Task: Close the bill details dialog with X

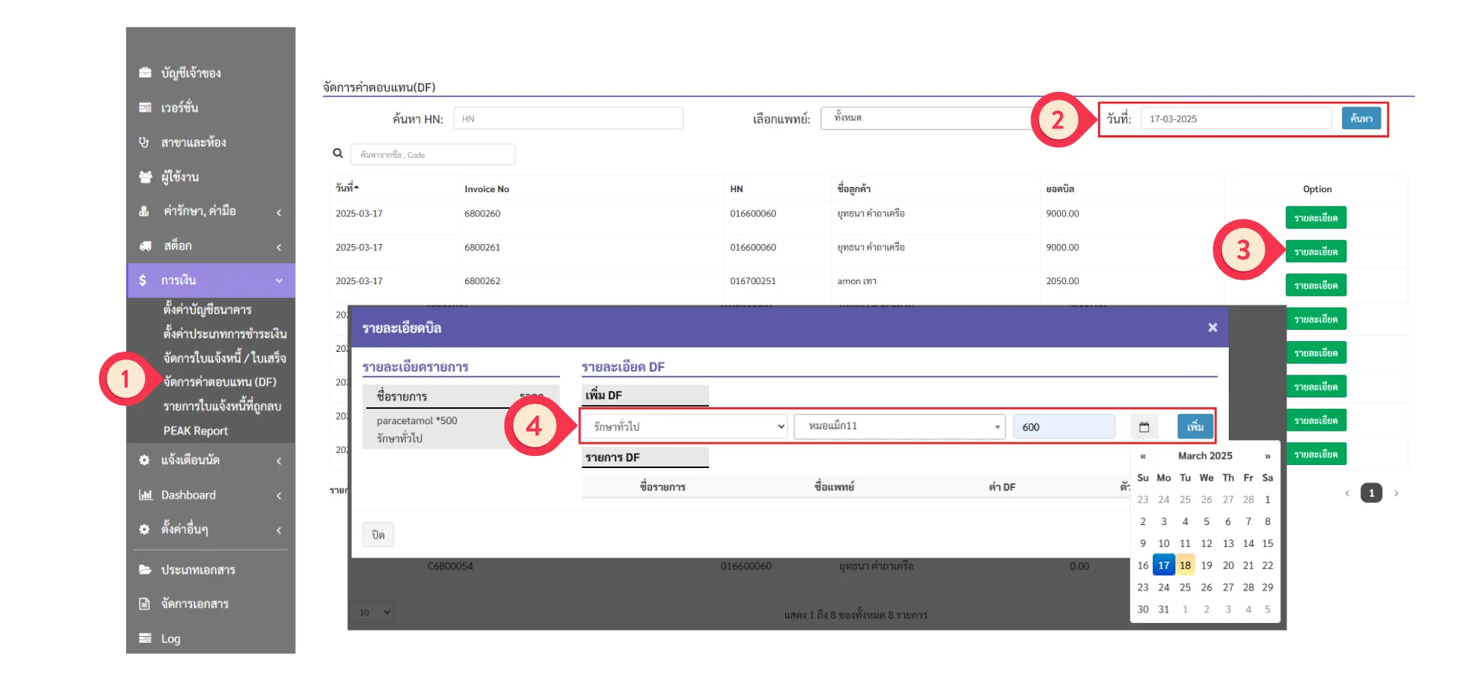Action: pos(1212,327)
